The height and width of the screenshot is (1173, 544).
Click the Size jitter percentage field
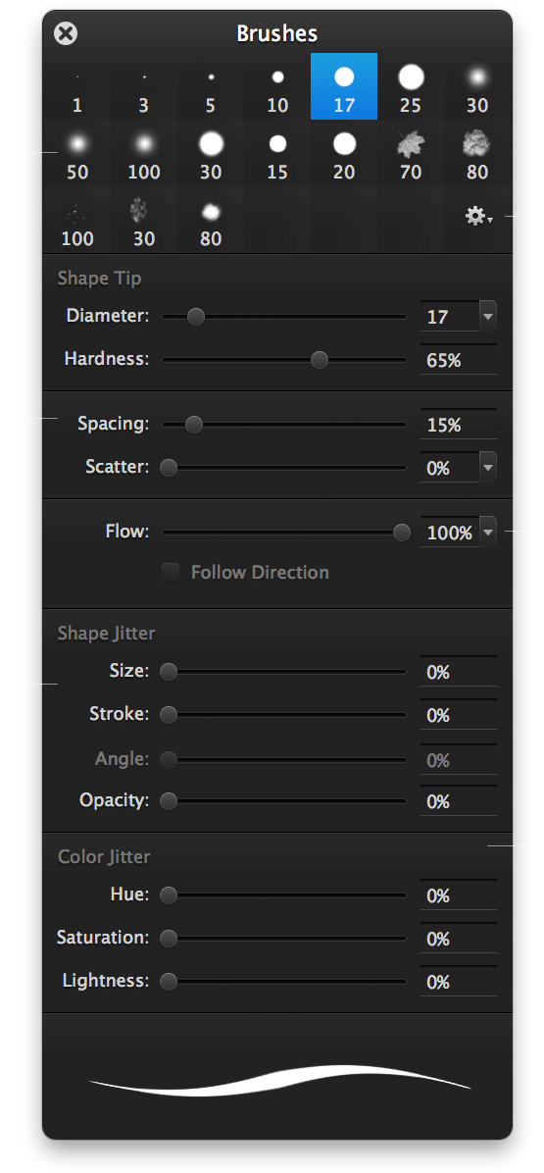(458, 672)
